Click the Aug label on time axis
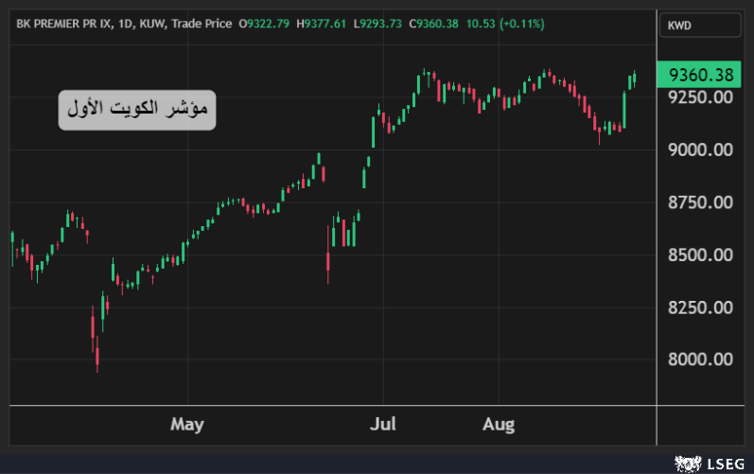The width and height of the screenshot is (754, 474). (499, 424)
